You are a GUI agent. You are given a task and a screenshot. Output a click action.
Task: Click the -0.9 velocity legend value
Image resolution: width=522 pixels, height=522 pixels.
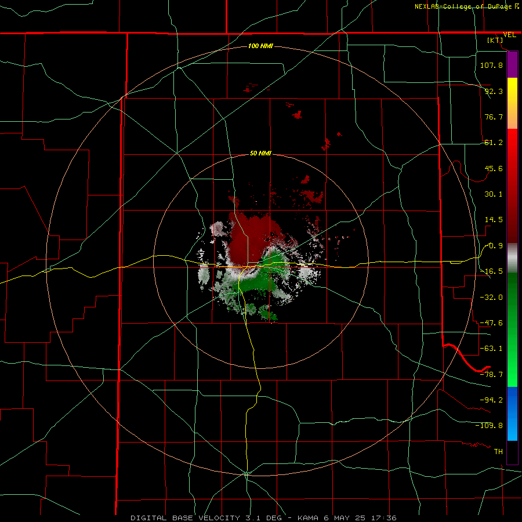(x=494, y=246)
